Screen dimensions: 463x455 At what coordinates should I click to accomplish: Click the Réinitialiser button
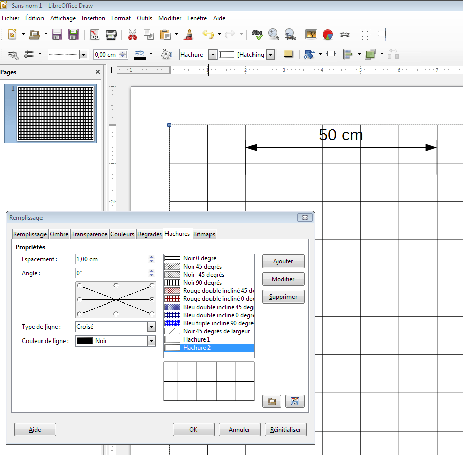tap(285, 429)
